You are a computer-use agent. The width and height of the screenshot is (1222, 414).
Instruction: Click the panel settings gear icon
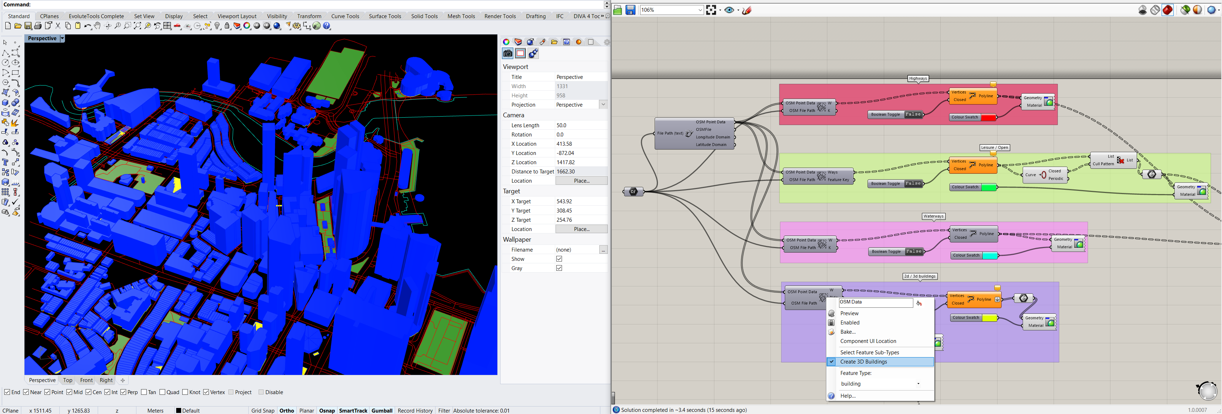(x=606, y=42)
